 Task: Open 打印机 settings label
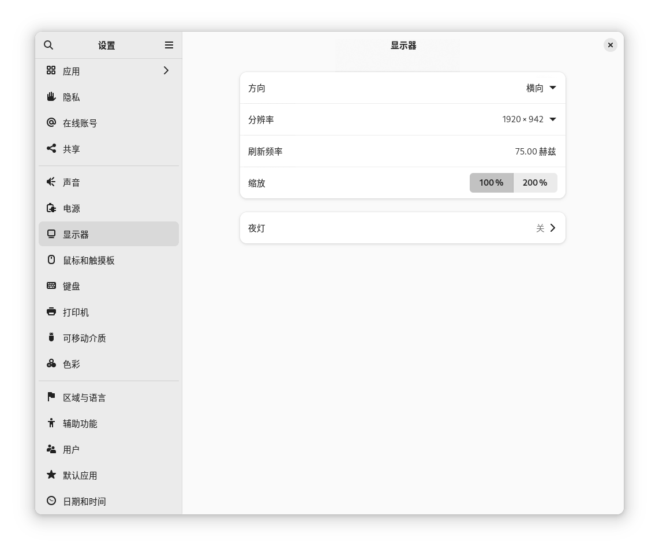[76, 313]
